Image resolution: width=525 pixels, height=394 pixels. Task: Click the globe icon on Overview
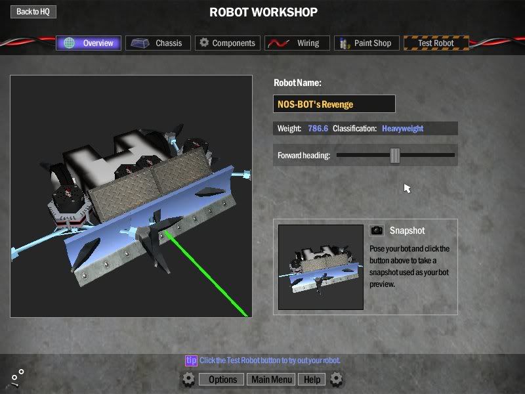pyautogui.click(x=70, y=43)
